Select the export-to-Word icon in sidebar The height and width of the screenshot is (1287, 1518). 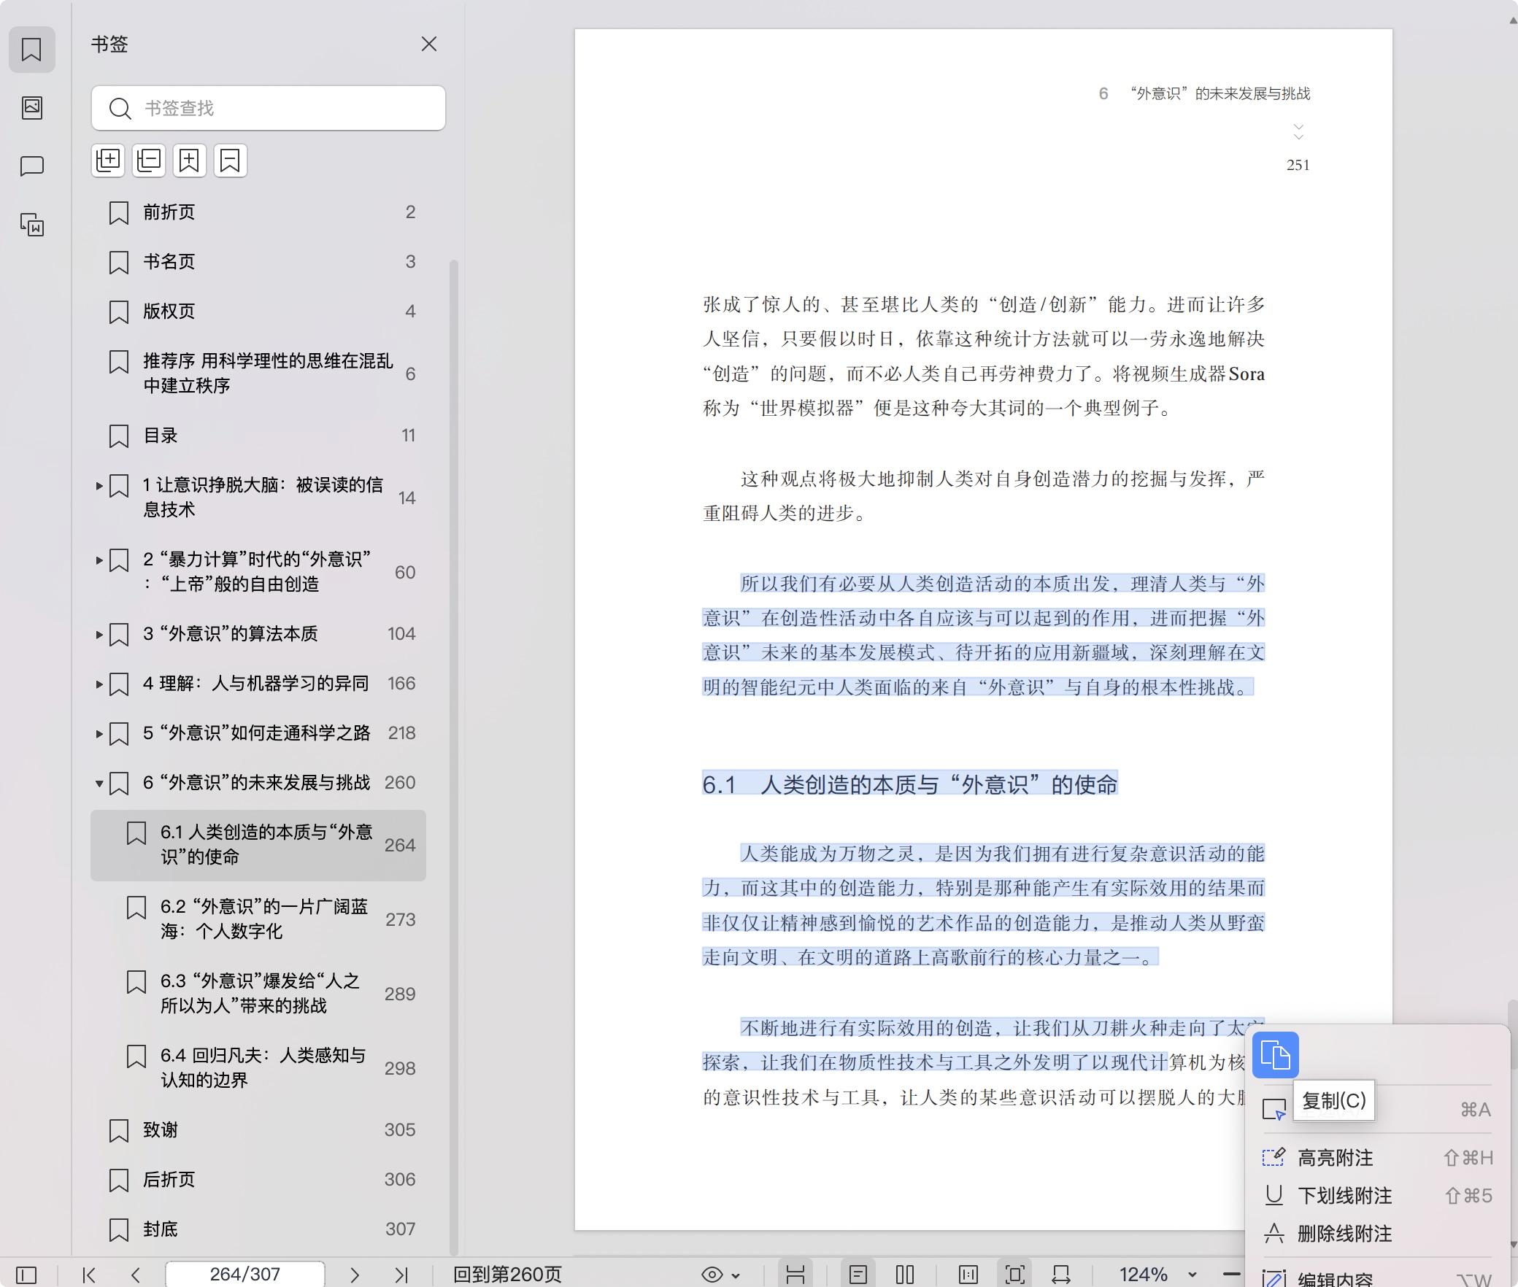pos(32,226)
